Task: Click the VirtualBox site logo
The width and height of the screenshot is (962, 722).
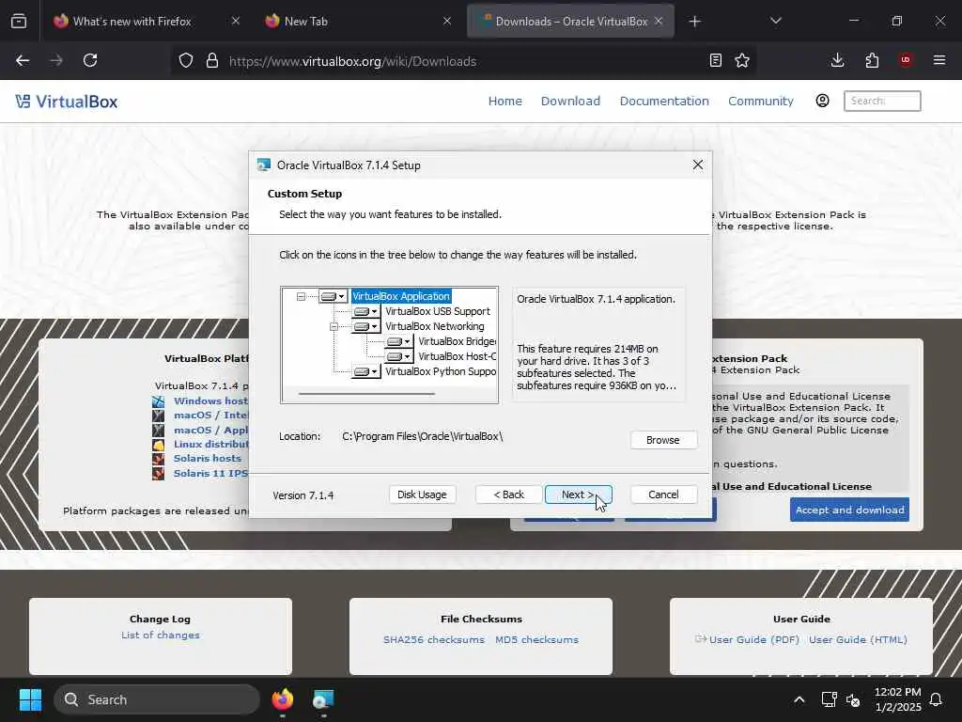Action: (x=67, y=102)
